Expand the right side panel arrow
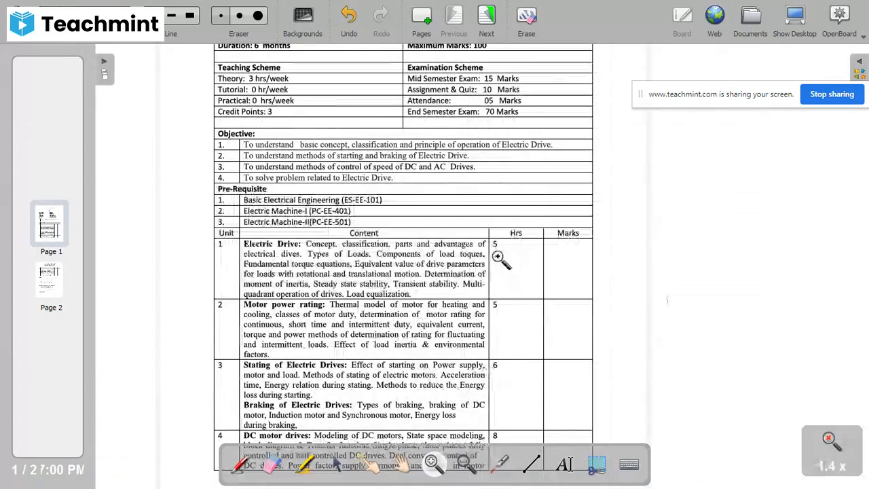869x489 pixels. click(x=859, y=62)
